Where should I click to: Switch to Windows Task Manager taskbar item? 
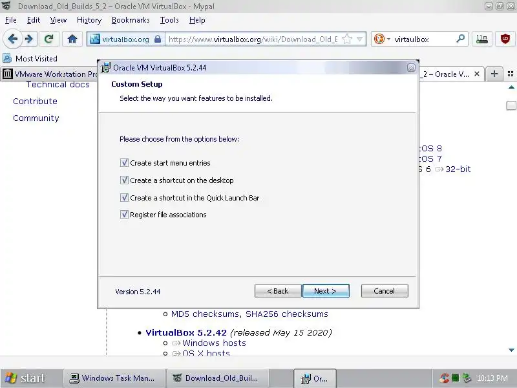click(x=113, y=378)
